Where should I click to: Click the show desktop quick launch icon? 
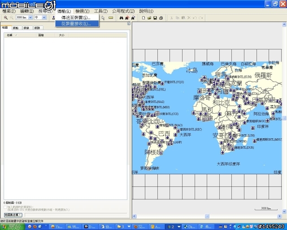click(x=40, y=227)
